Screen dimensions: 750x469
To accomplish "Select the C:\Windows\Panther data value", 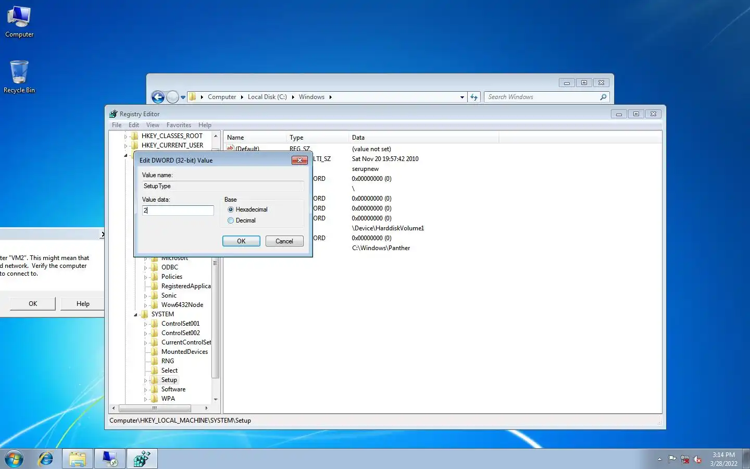I will tap(381, 248).
